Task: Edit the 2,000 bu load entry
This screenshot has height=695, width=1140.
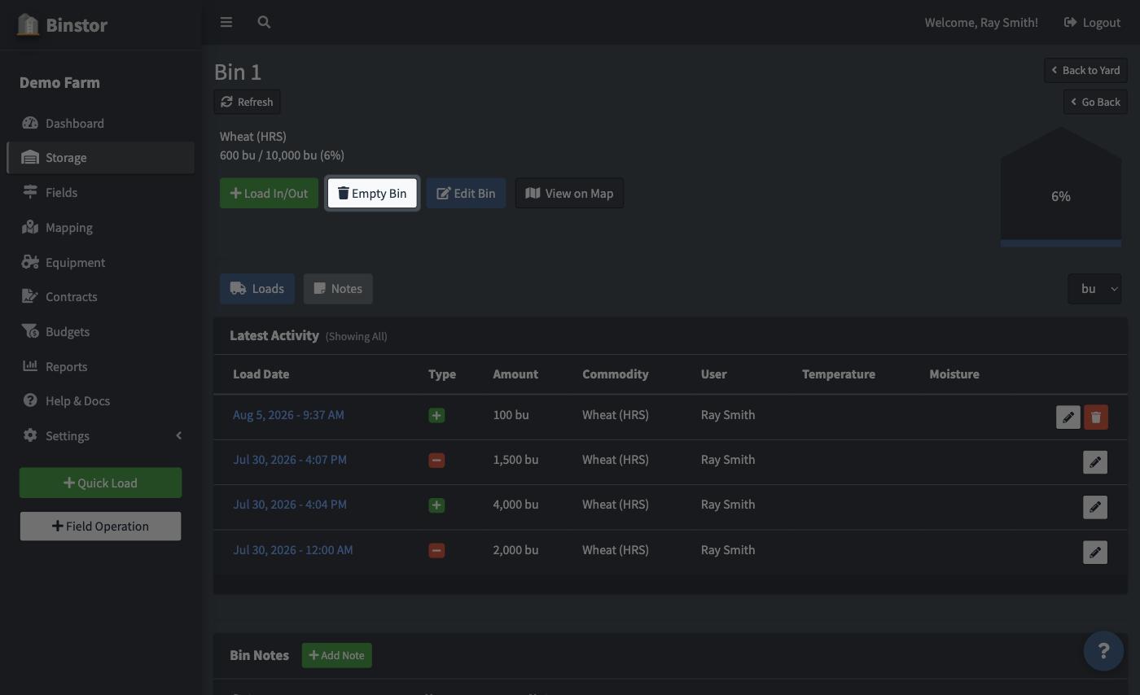Action: pyautogui.click(x=1095, y=553)
